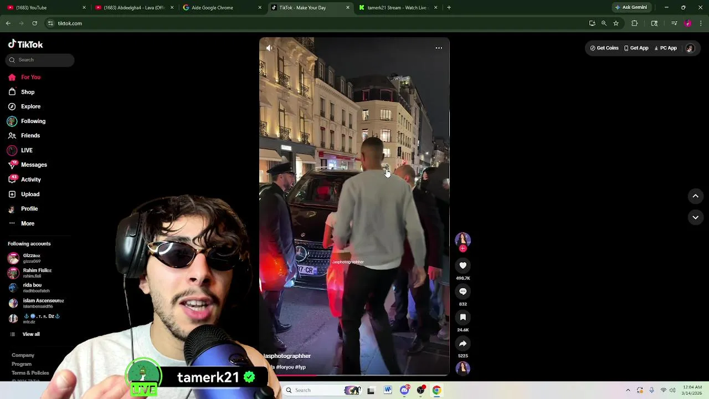
Task: Click the TikTok logo
Action: pyautogui.click(x=25, y=44)
